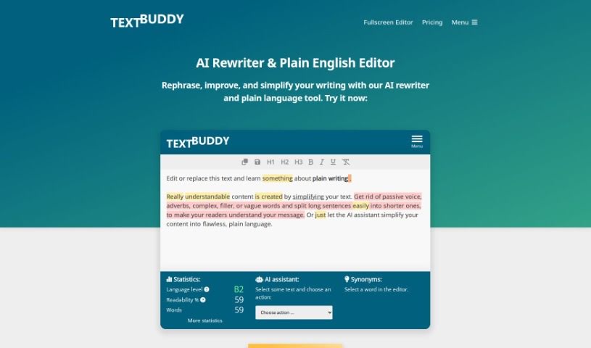
Task: Click the Statistics bar chart icon
Action: click(169, 279)
